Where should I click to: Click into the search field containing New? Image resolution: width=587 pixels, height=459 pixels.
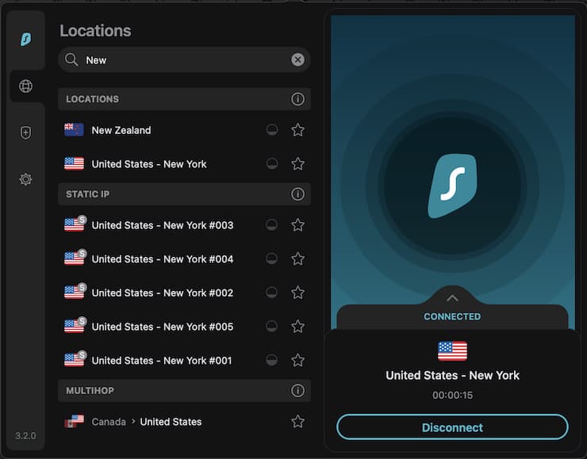pyautogui.click(x=184, y=60)
